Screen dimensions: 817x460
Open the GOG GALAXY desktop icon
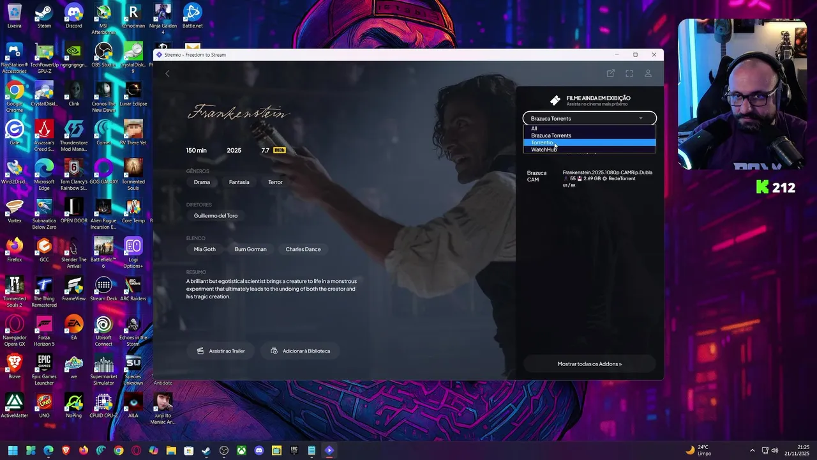tap(103, 172)
